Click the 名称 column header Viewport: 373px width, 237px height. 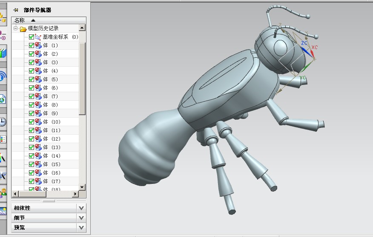[49, 20]
